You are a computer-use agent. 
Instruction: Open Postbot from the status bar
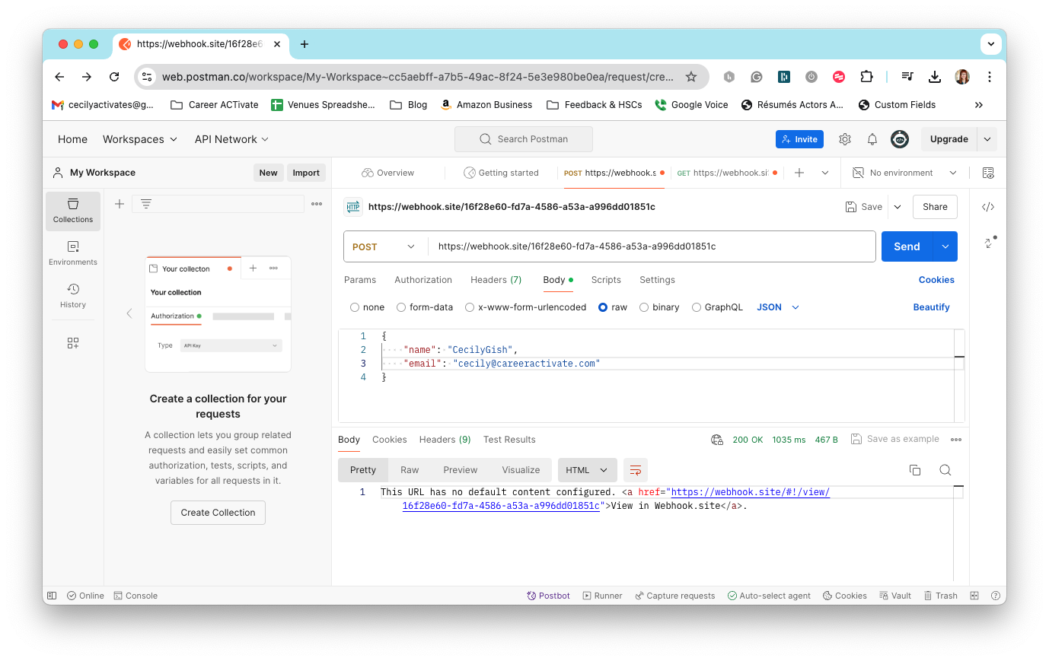[548, 596]
